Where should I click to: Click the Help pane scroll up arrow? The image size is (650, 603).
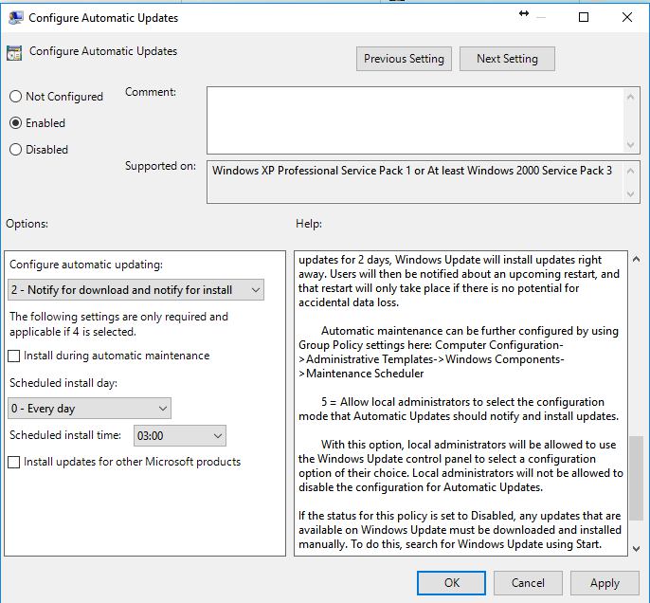(636, 259)
